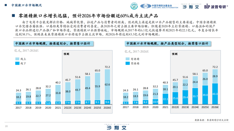Click the page number 20
The height and width of the screenshot is (131, 234).
pyautogui.click(x=6, y=126)
